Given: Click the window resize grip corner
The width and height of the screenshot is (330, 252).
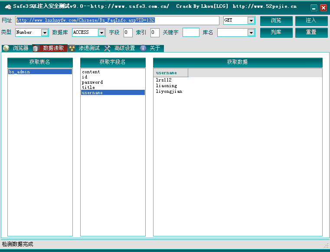Looking at the screenshot, I should [x=327, y=246].
